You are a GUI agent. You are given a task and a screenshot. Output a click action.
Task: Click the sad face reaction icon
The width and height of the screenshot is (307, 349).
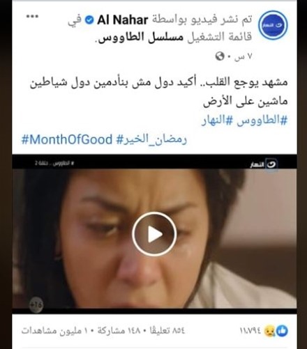270,331
